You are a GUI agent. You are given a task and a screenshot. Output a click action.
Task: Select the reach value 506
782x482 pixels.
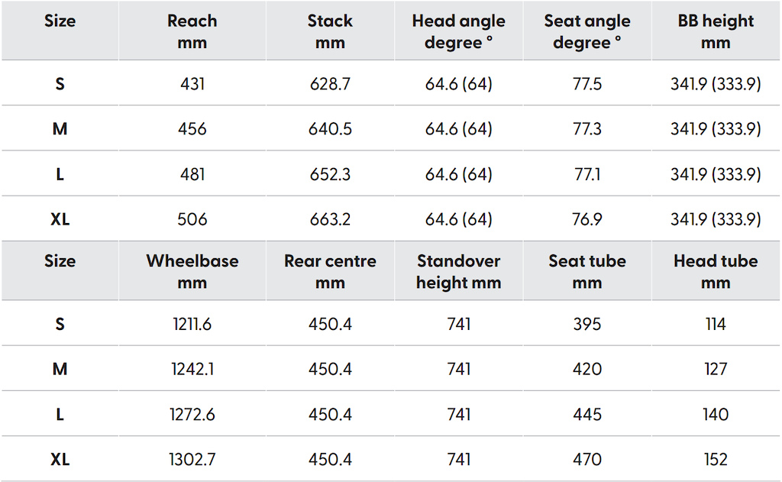coord(192,219)
